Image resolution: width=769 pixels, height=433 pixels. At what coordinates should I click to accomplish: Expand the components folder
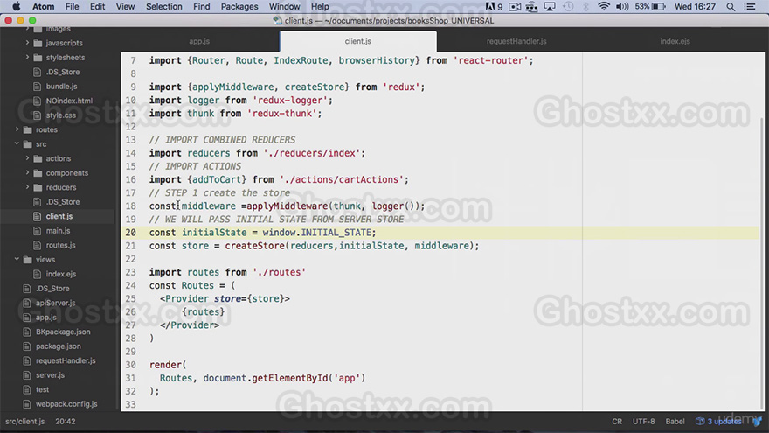[27, 172]
